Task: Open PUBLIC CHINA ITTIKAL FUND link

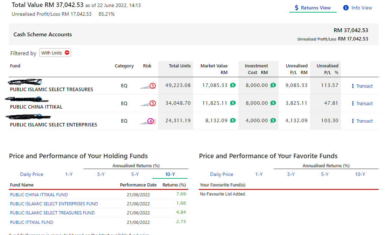Action: click(39, 194)
